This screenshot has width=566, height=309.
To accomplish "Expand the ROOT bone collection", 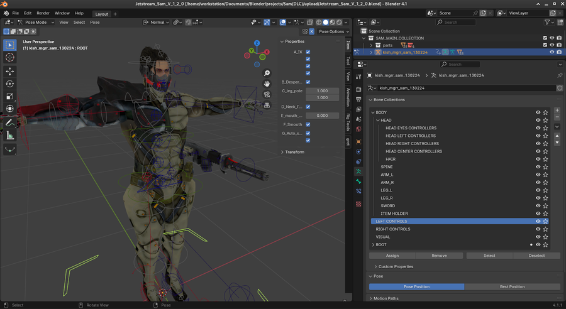I will [373, 245].
